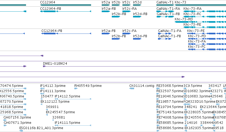The image size is (226, 132).
Task: Open the 326681 feature label
Action: (x=58, y=117)
